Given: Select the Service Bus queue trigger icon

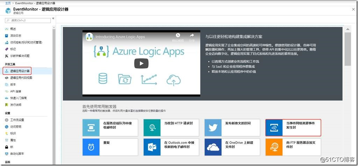Looking at the screenshot, I should pyautogui.click(x=91, y=127).
